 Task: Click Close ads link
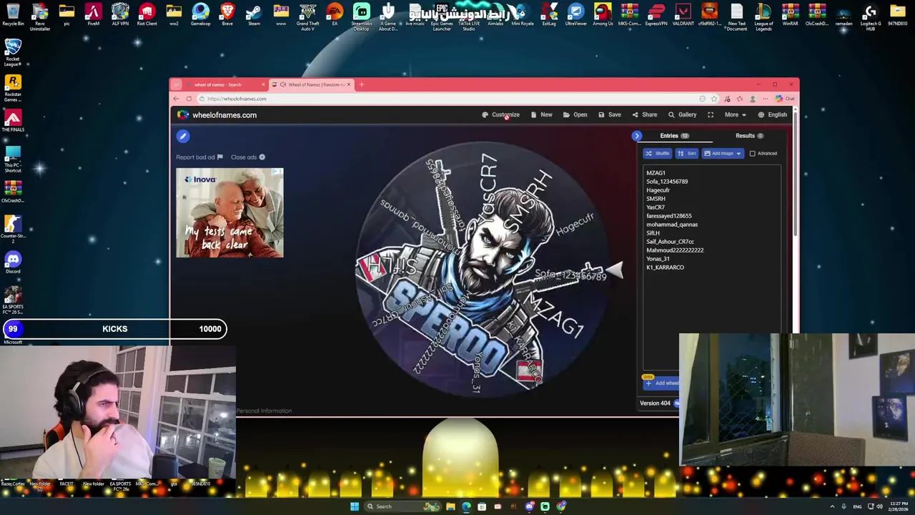click(248, 157)
